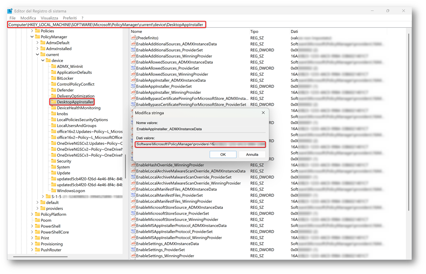Close the Modifica stringa dialog with X
The width and height of the screenshot is (426, 274).
(x=263, y=113)
